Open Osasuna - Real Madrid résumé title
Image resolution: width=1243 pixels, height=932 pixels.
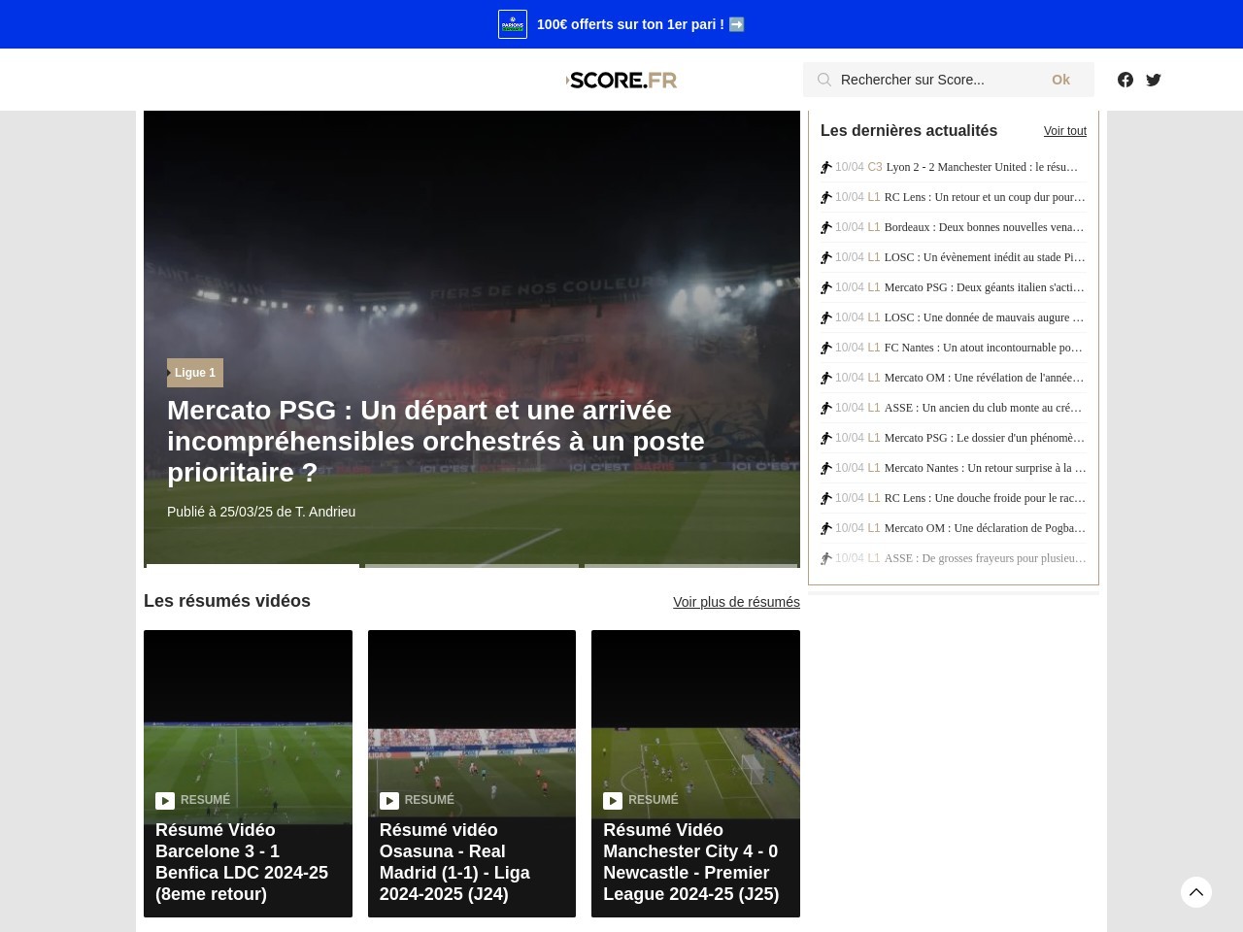tap(454, 862)
